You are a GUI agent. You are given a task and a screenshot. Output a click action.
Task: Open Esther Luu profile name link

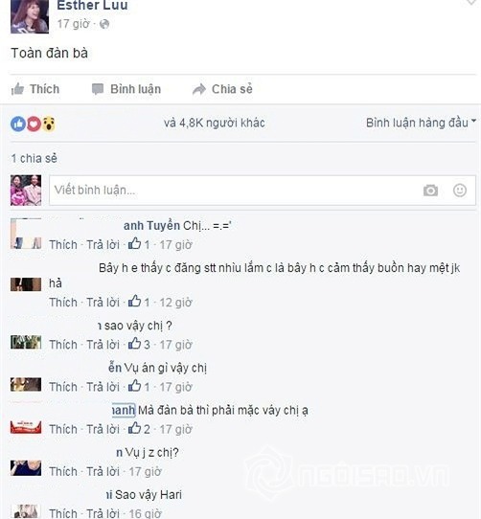pos(92,5)
